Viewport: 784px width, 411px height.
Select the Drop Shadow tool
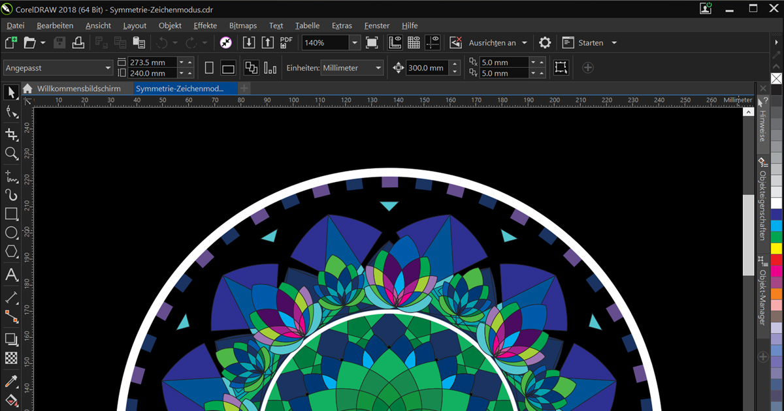coord(11,339)
